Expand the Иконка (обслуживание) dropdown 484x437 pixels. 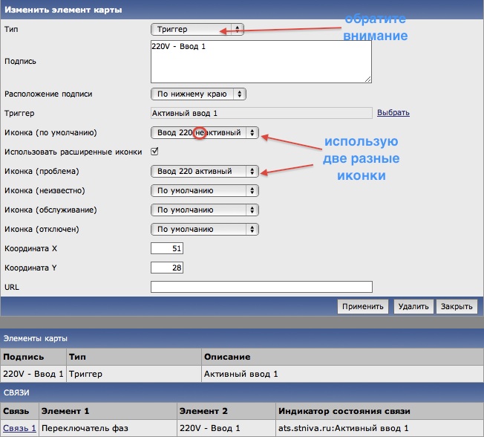tap(204, 210)
